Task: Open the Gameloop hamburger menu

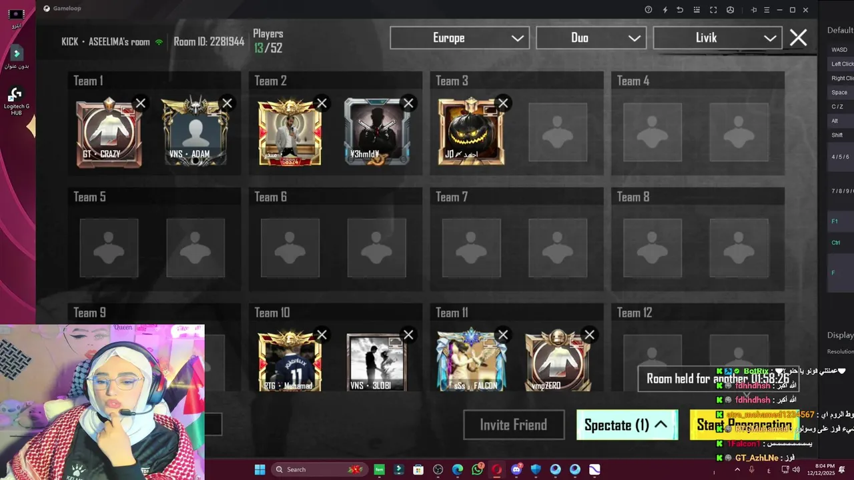Action: point(767,9)
